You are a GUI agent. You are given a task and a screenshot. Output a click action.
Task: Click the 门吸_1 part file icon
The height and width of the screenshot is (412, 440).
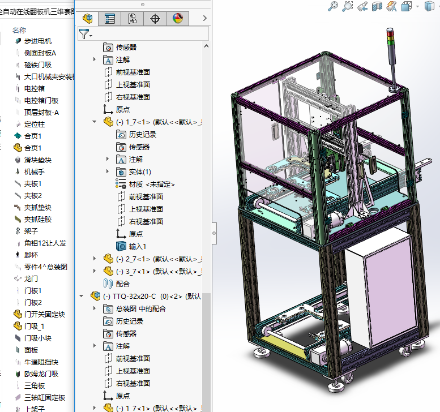pos(18,326)
